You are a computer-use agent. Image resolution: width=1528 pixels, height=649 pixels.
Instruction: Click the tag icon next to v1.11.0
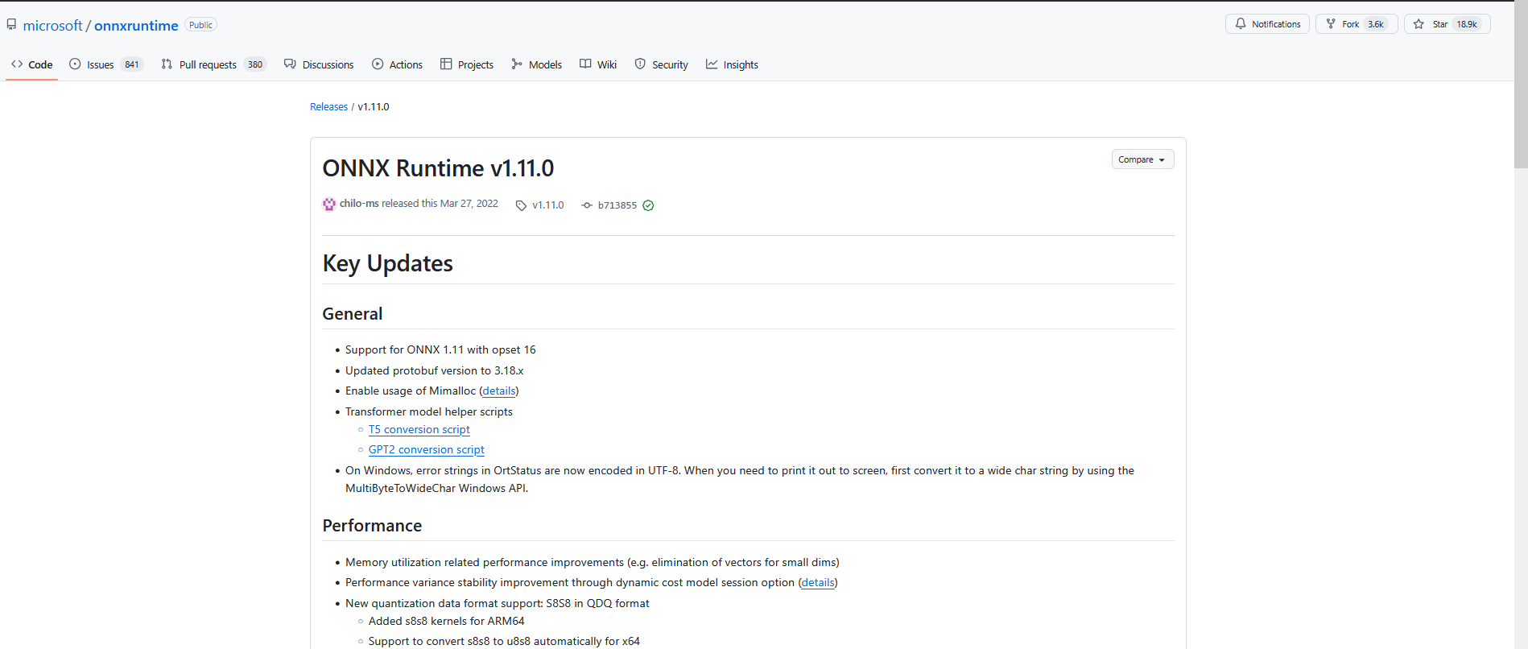coord(521,205)
